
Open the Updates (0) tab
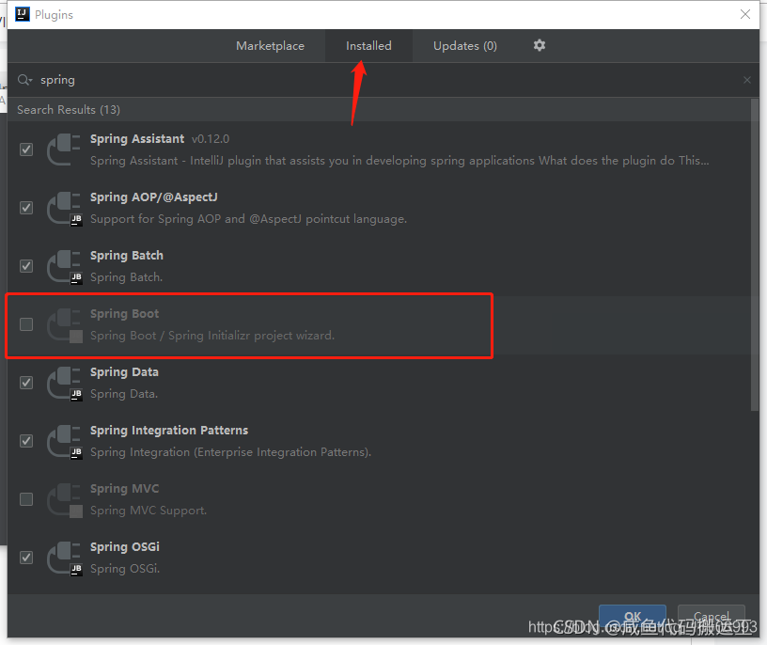point(464,45)
